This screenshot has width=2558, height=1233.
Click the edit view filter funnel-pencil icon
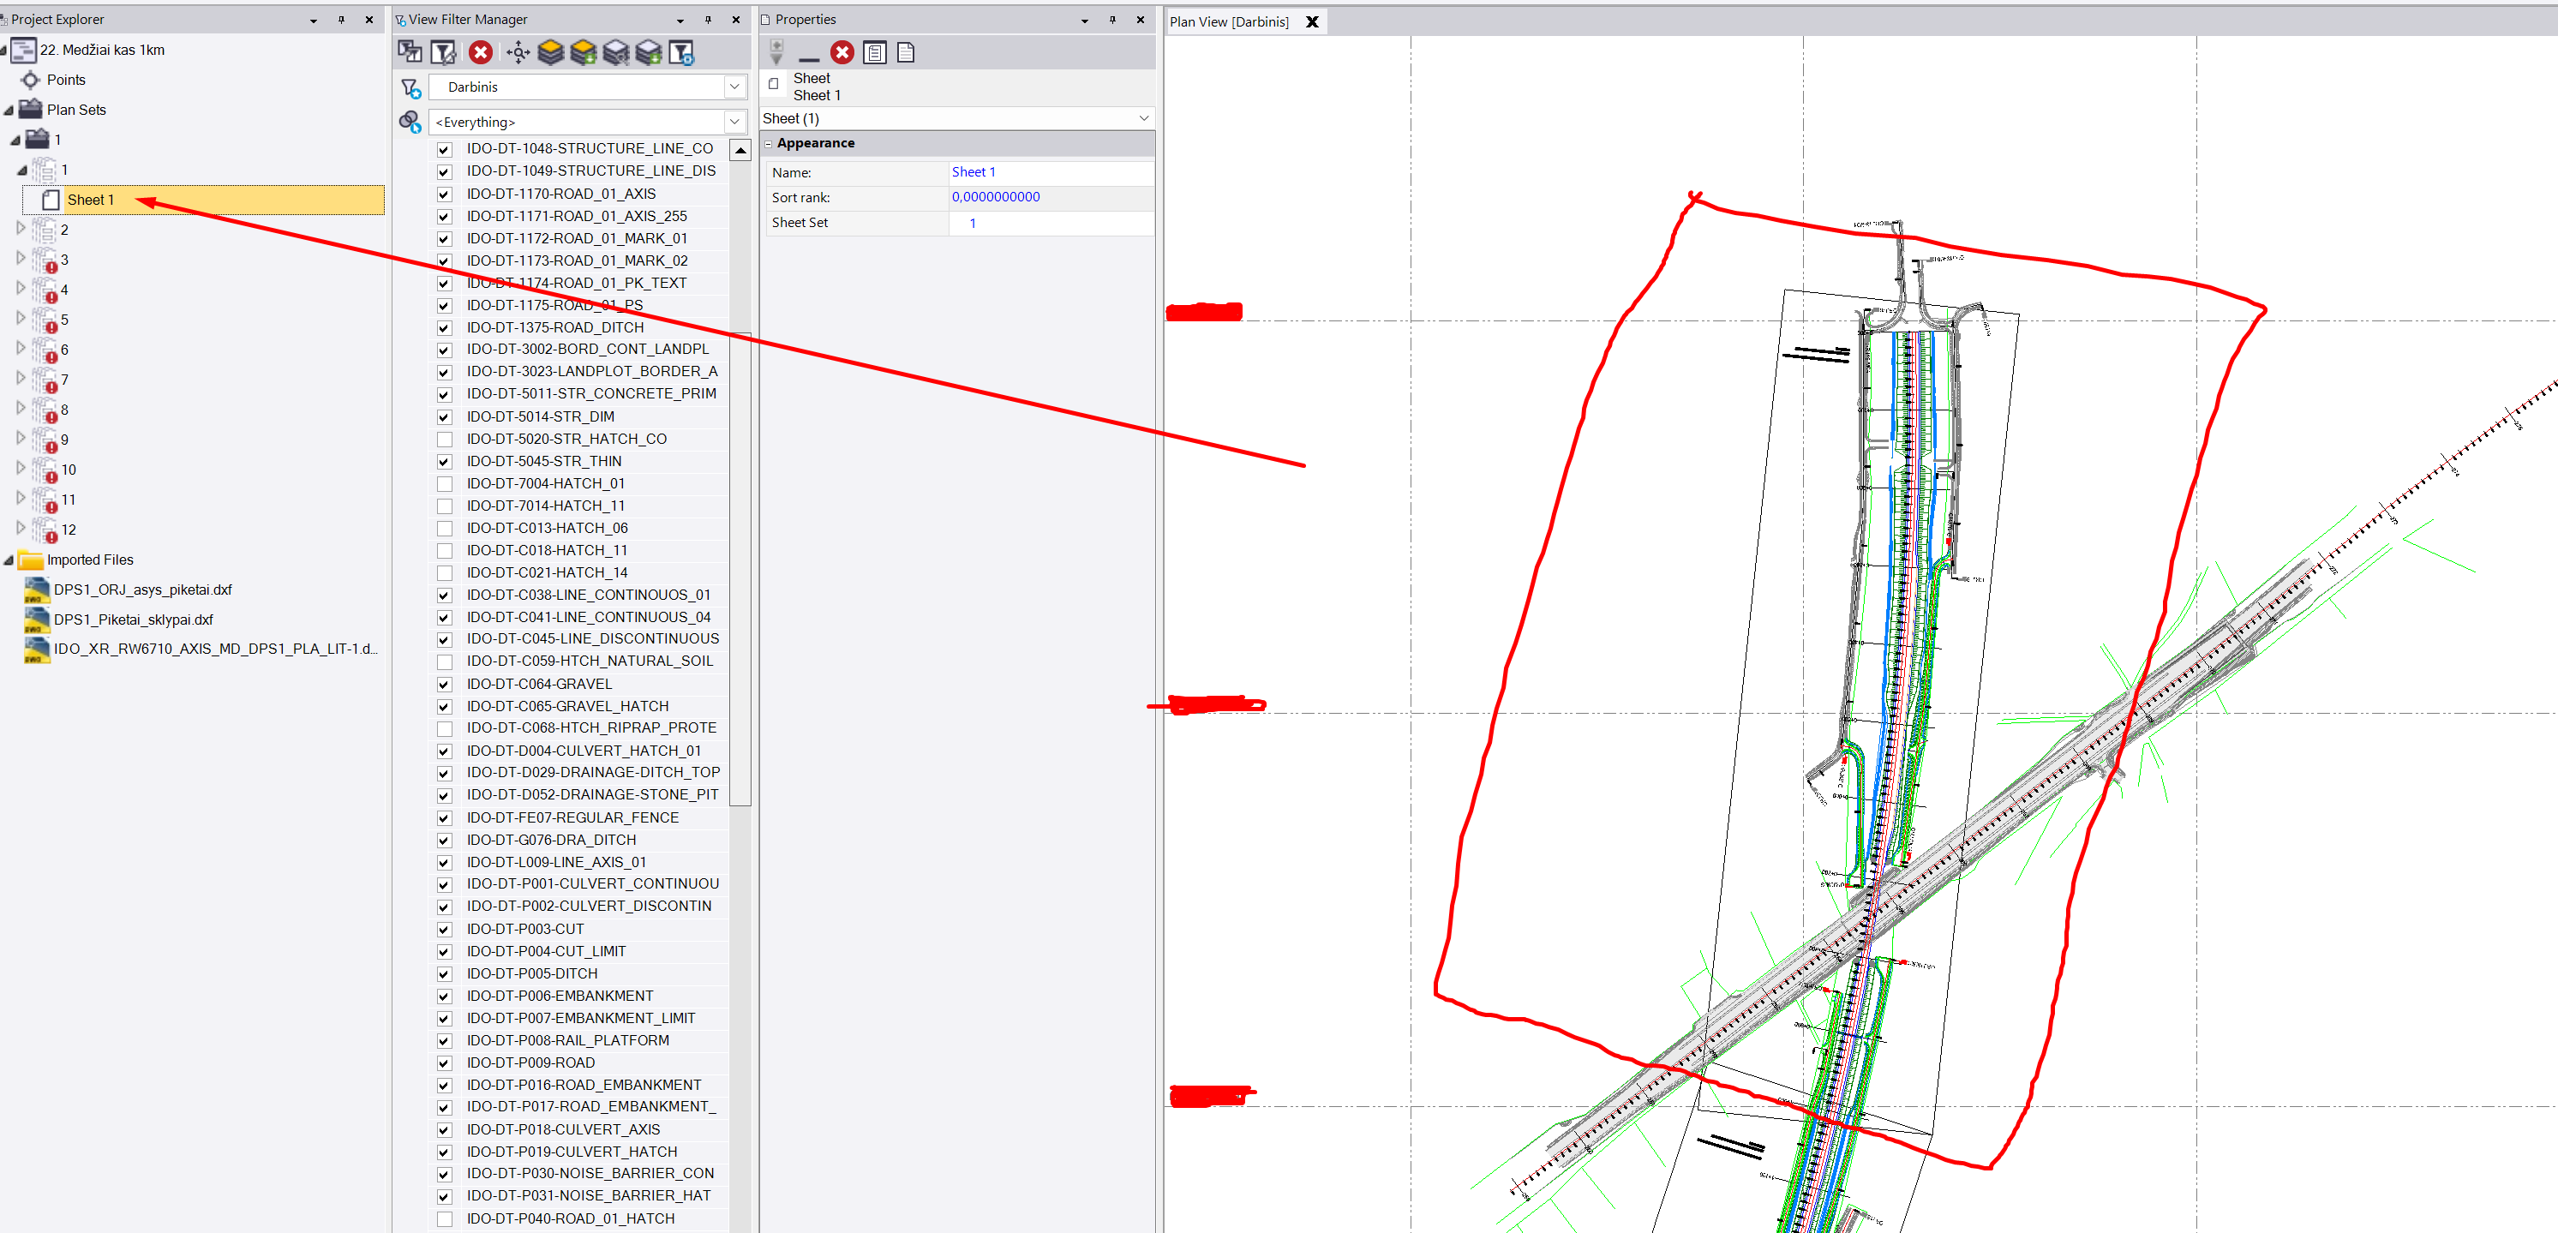pyautogui.click(x=444, y=52)
